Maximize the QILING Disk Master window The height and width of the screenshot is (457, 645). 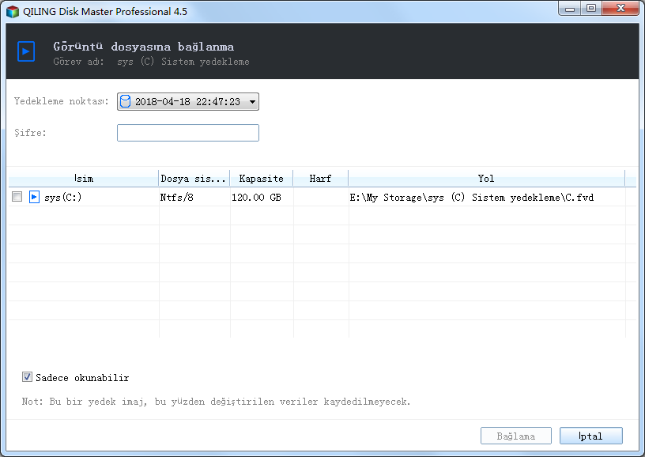(x=591, y=8)
